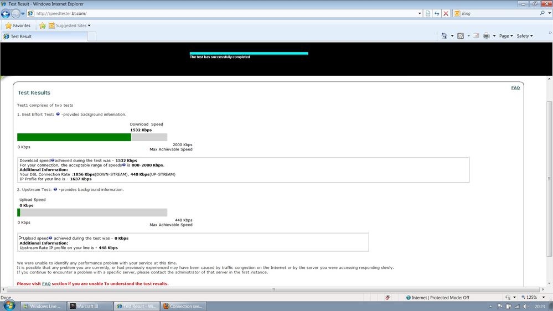Switch to Warcraft III taskbar button
The width and height of the screenshot is (553, 311).
click(89, 306)
